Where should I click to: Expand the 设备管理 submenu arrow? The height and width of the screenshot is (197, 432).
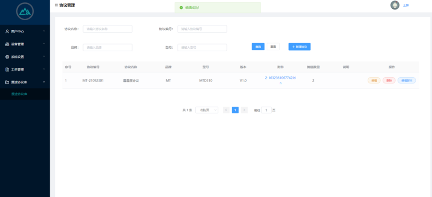pos(44,44)
